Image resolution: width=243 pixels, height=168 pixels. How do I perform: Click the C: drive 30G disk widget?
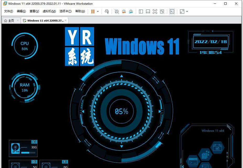click(x=23, y=149)
